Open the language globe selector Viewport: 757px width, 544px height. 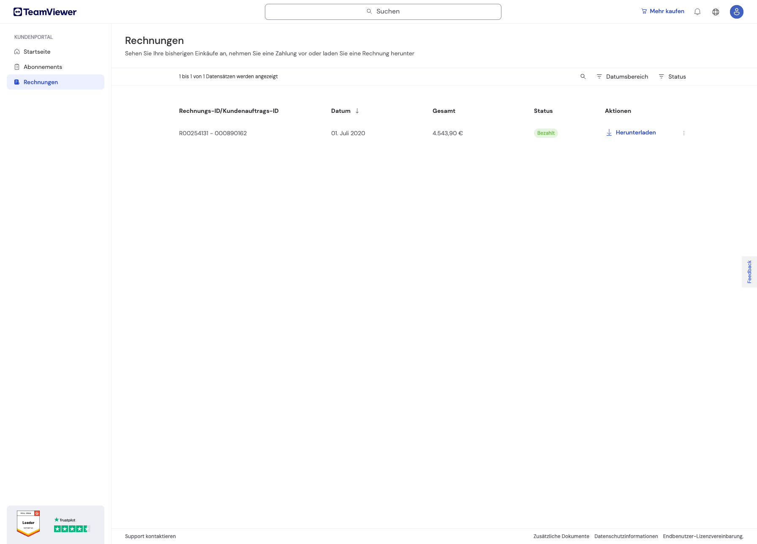click(x=716, y=11)
